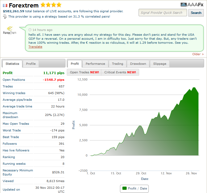This screenshot has width=207, height=193.
Task: Click the 29. Oct date axis label
Action: click(x=141, y=173)
